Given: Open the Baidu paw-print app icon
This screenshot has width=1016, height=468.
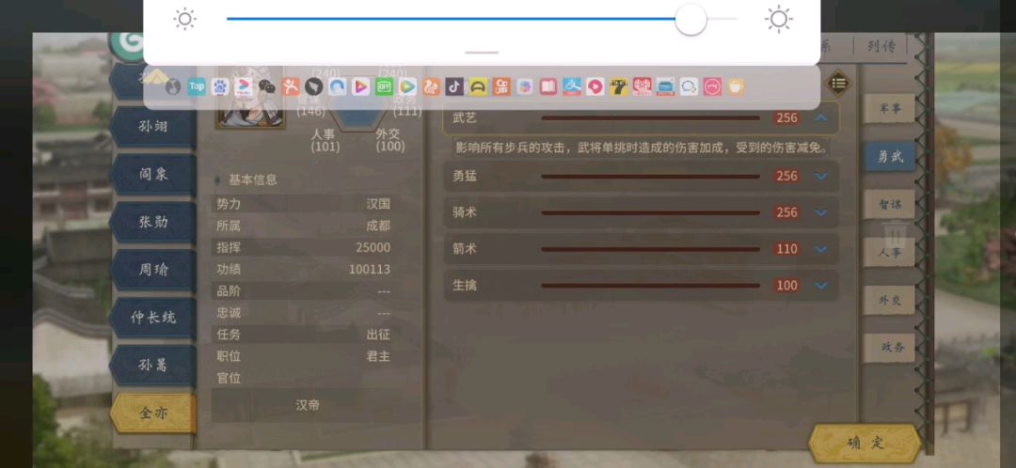Looking at the screenshot, I should (219, 86).
